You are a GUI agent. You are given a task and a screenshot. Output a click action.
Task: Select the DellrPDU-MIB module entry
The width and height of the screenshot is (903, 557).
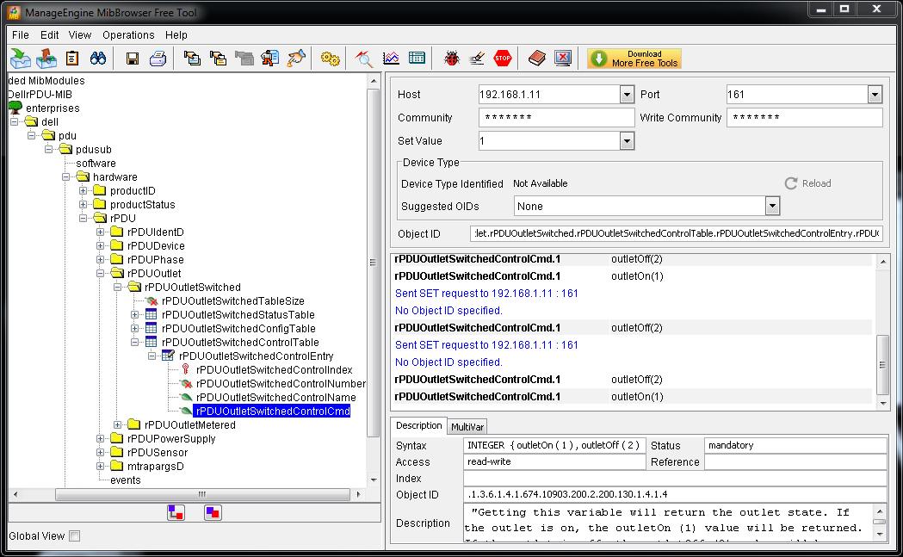pyautogui.click(x=40, y=95)
